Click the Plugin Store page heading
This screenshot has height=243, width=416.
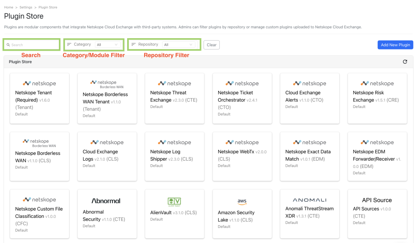tap(24, 16)
